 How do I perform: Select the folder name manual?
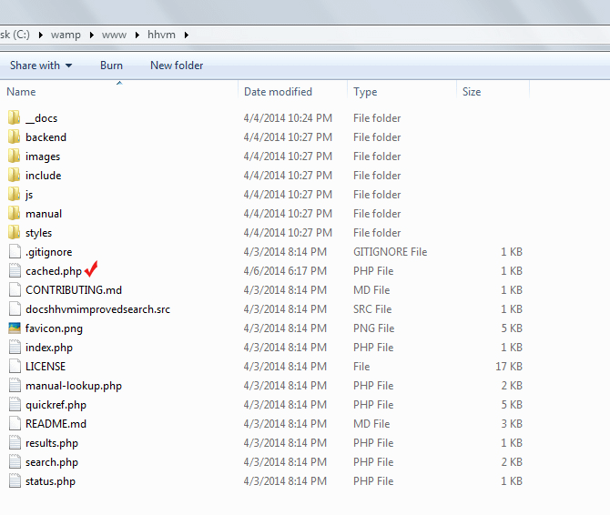coord(44,214)
